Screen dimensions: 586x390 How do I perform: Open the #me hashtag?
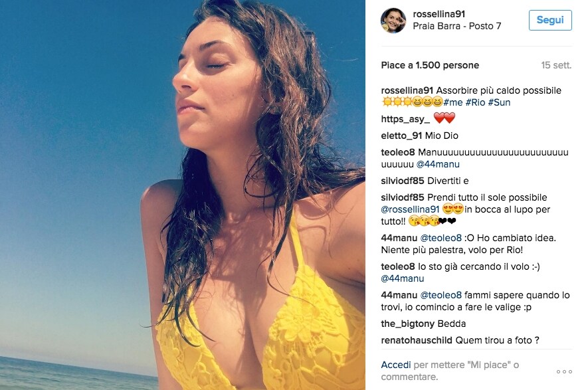click(x=453, y=102)
